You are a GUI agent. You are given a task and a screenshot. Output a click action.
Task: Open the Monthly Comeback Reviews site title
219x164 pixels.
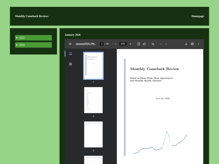[32, 16]
